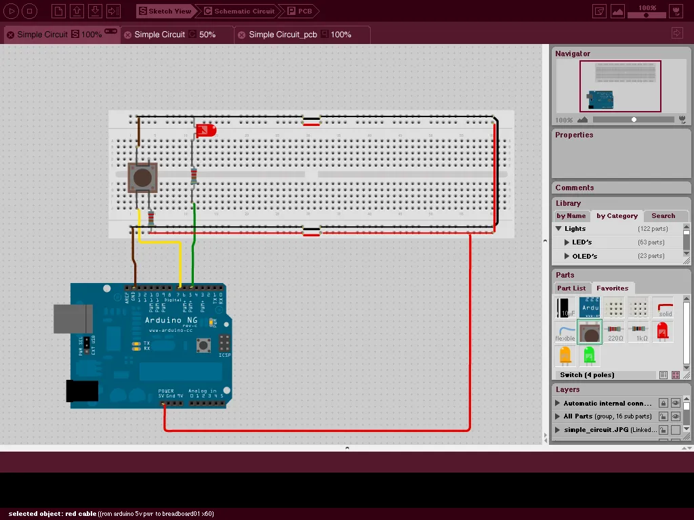Expand the LED's subcategory

567,242
